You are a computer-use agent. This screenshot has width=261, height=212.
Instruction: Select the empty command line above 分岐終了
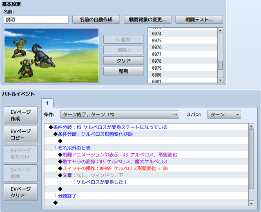tap(147, 189)
